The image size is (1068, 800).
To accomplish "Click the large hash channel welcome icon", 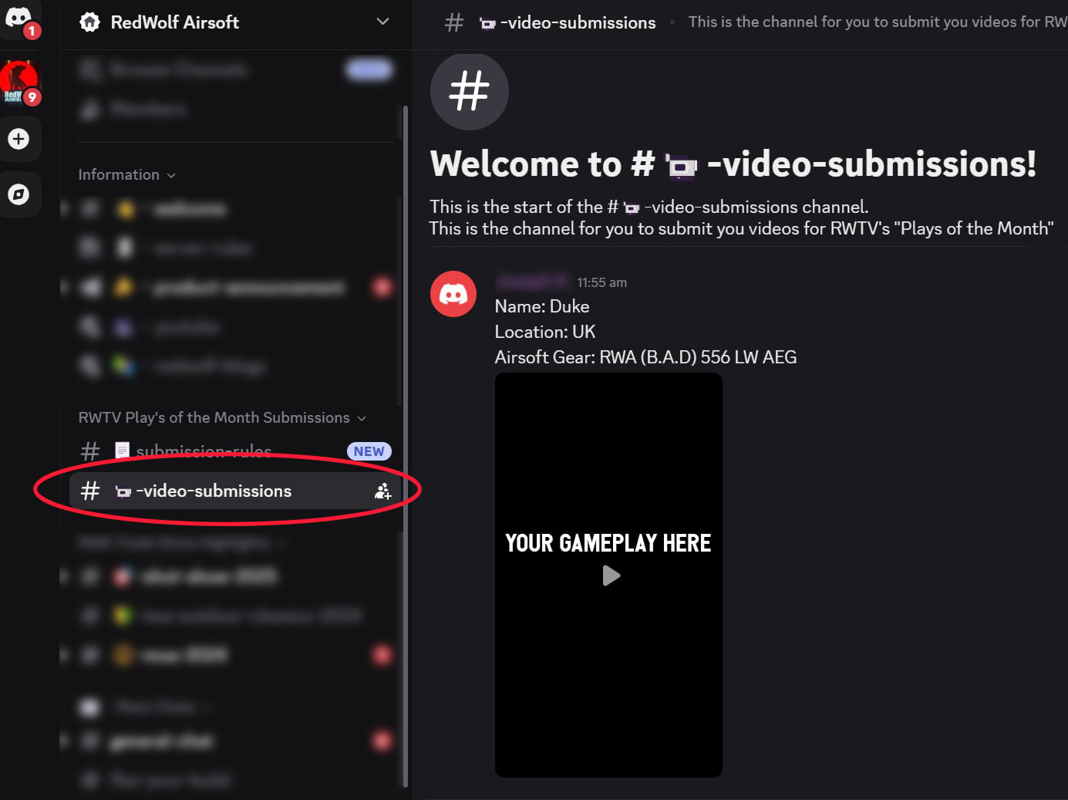I will coord(469,92).
